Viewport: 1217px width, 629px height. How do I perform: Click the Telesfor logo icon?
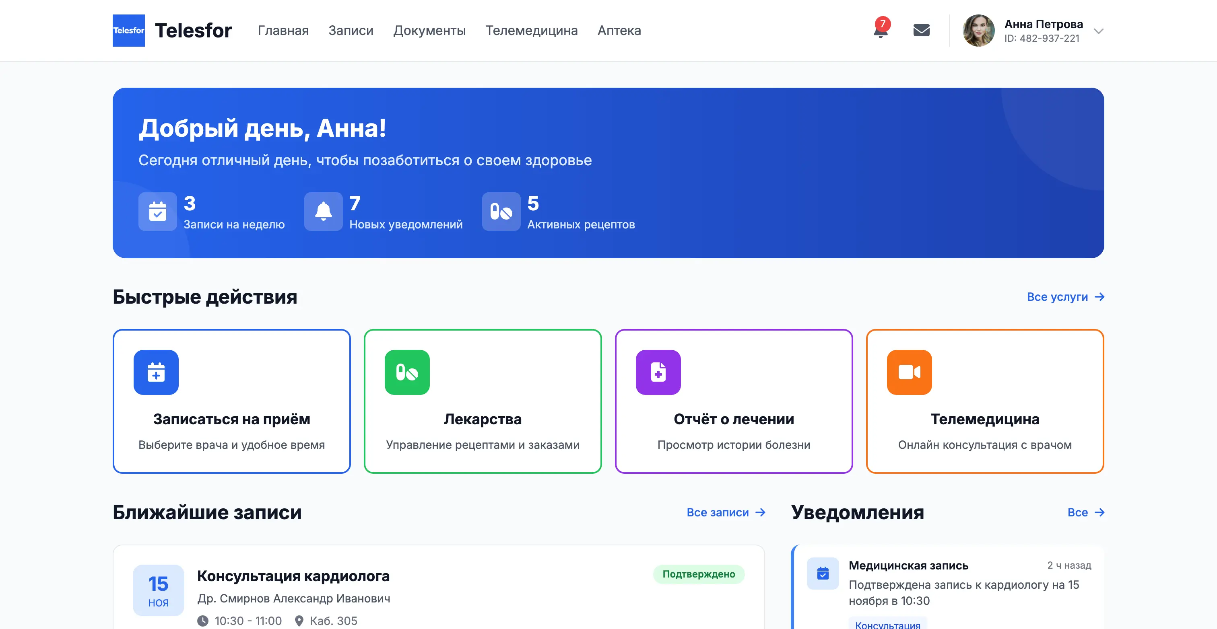click(x=128, y=30)
